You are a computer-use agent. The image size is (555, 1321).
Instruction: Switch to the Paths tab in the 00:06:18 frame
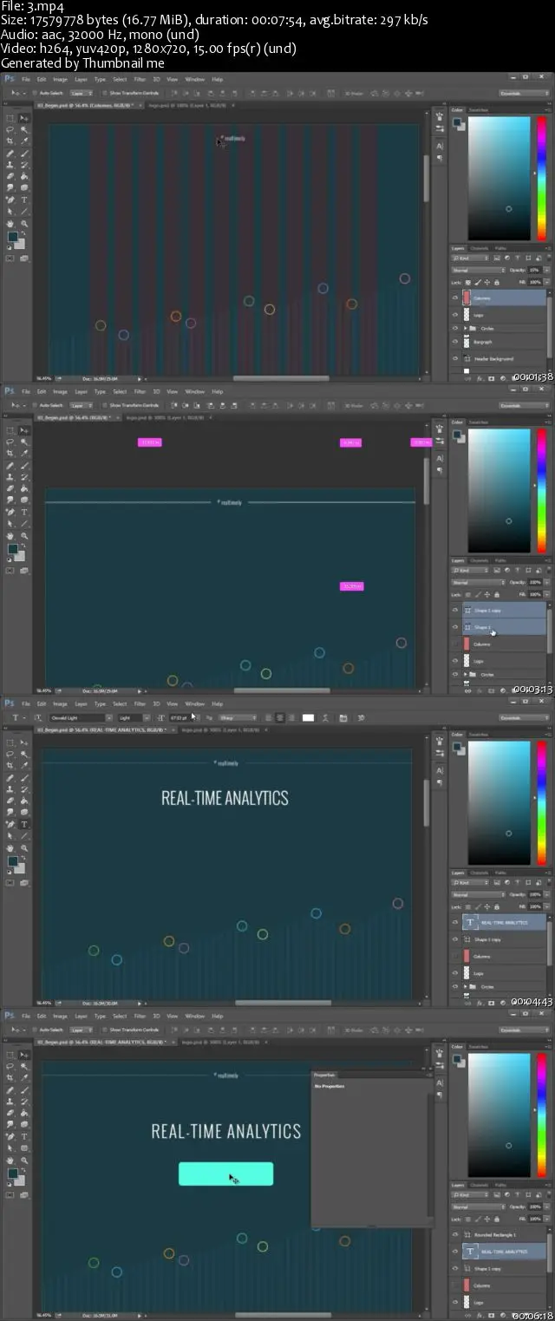coord(500,1185)
